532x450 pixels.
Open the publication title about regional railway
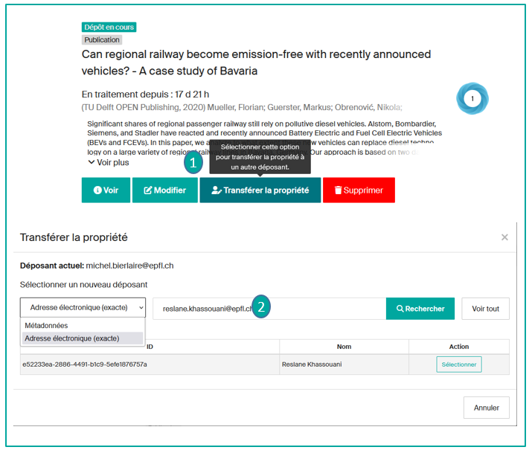point(256,62)
